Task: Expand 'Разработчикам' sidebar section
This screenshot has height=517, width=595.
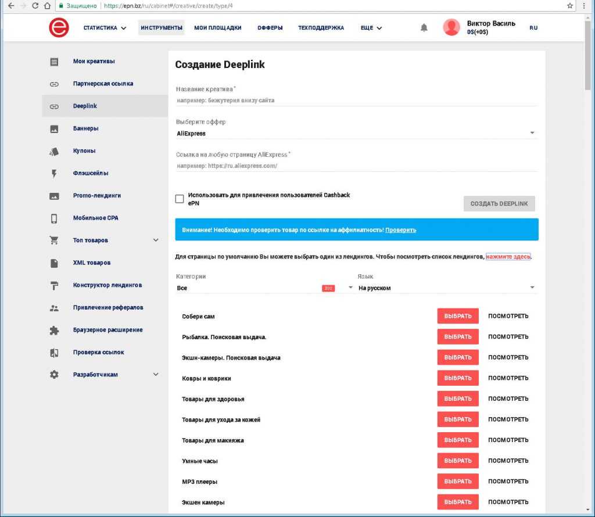Action: (155, 375)
